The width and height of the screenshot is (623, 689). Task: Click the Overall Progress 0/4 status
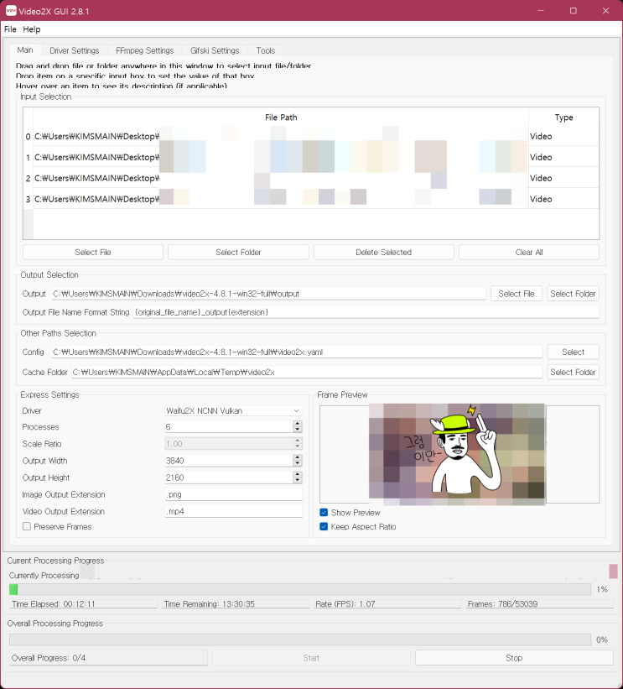coord(108,658)
